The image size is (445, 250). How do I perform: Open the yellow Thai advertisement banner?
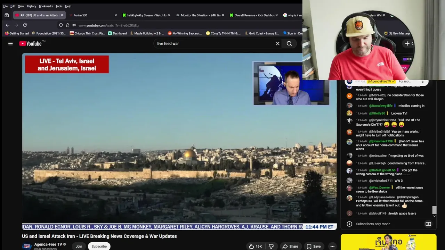[388, 242]
